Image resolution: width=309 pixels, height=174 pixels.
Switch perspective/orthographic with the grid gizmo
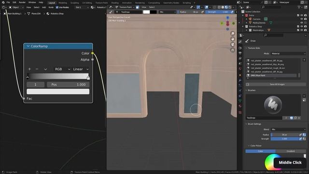pos(233,50)
